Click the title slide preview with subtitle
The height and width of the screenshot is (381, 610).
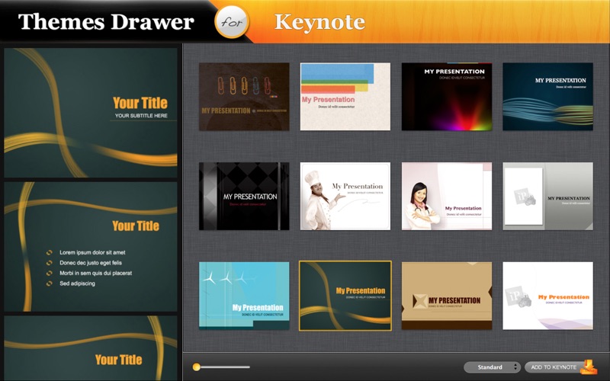point(91,113)
